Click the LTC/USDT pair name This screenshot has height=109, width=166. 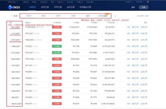pos(16,34)
